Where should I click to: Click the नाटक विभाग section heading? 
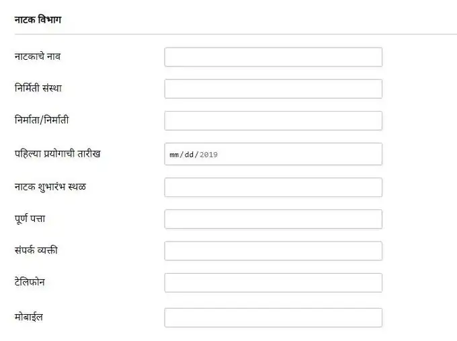[38, 19]
